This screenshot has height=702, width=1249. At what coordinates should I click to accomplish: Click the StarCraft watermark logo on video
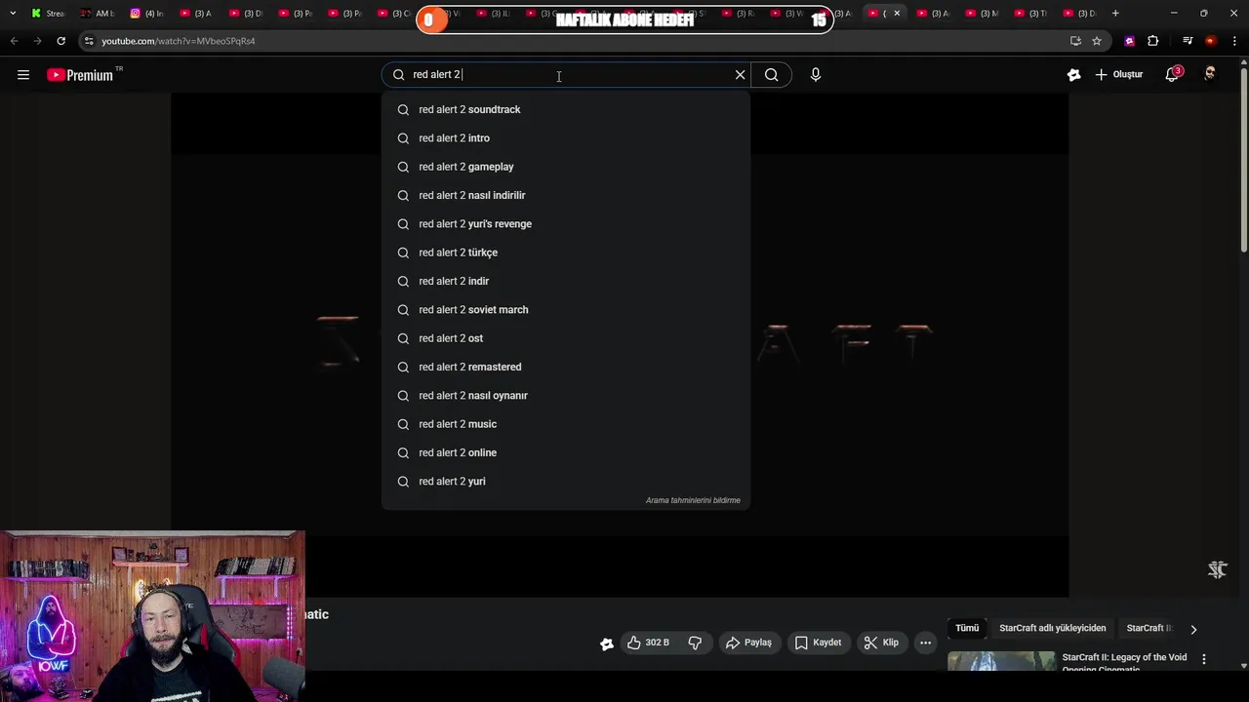[x=1217, y=569]
